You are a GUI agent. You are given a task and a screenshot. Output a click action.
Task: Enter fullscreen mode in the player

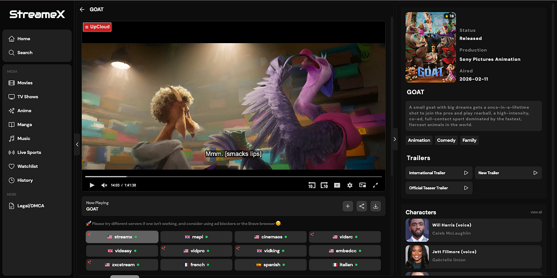point(376,185)
